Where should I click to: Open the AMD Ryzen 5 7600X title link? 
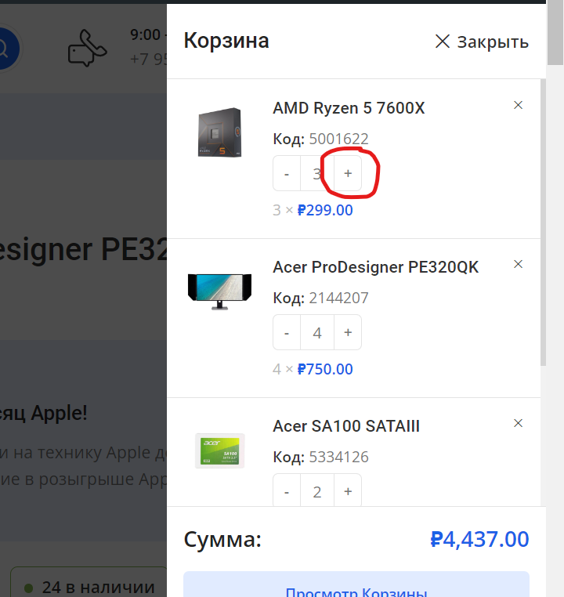click(x=349, y=108)
